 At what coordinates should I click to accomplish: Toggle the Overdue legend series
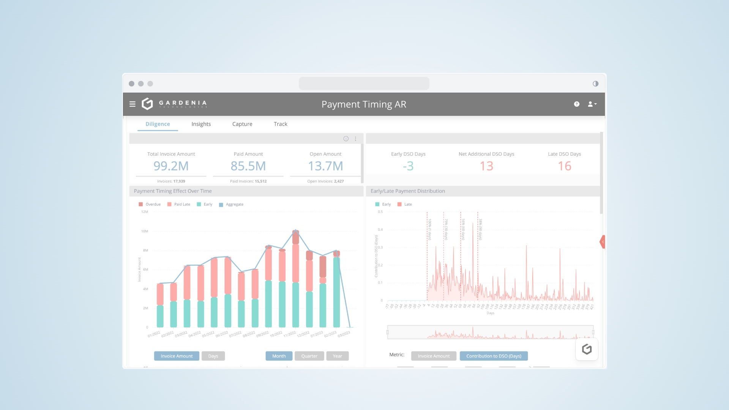point(150,204)
